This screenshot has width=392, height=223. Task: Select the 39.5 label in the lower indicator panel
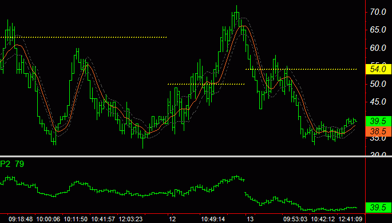tap(378, 207)
